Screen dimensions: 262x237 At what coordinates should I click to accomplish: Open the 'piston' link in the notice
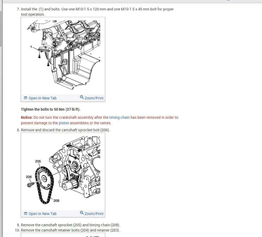[64, 123]
